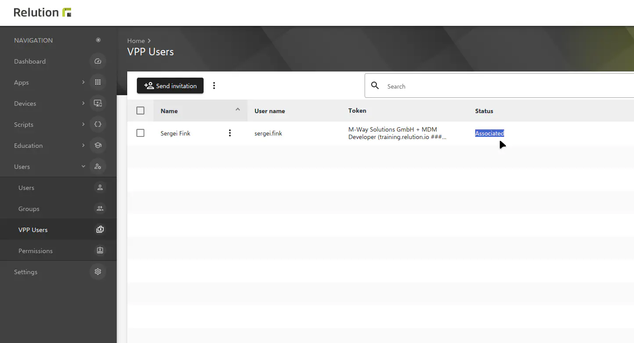Toggle the navigation pin radio icon

tap(98, 40)
